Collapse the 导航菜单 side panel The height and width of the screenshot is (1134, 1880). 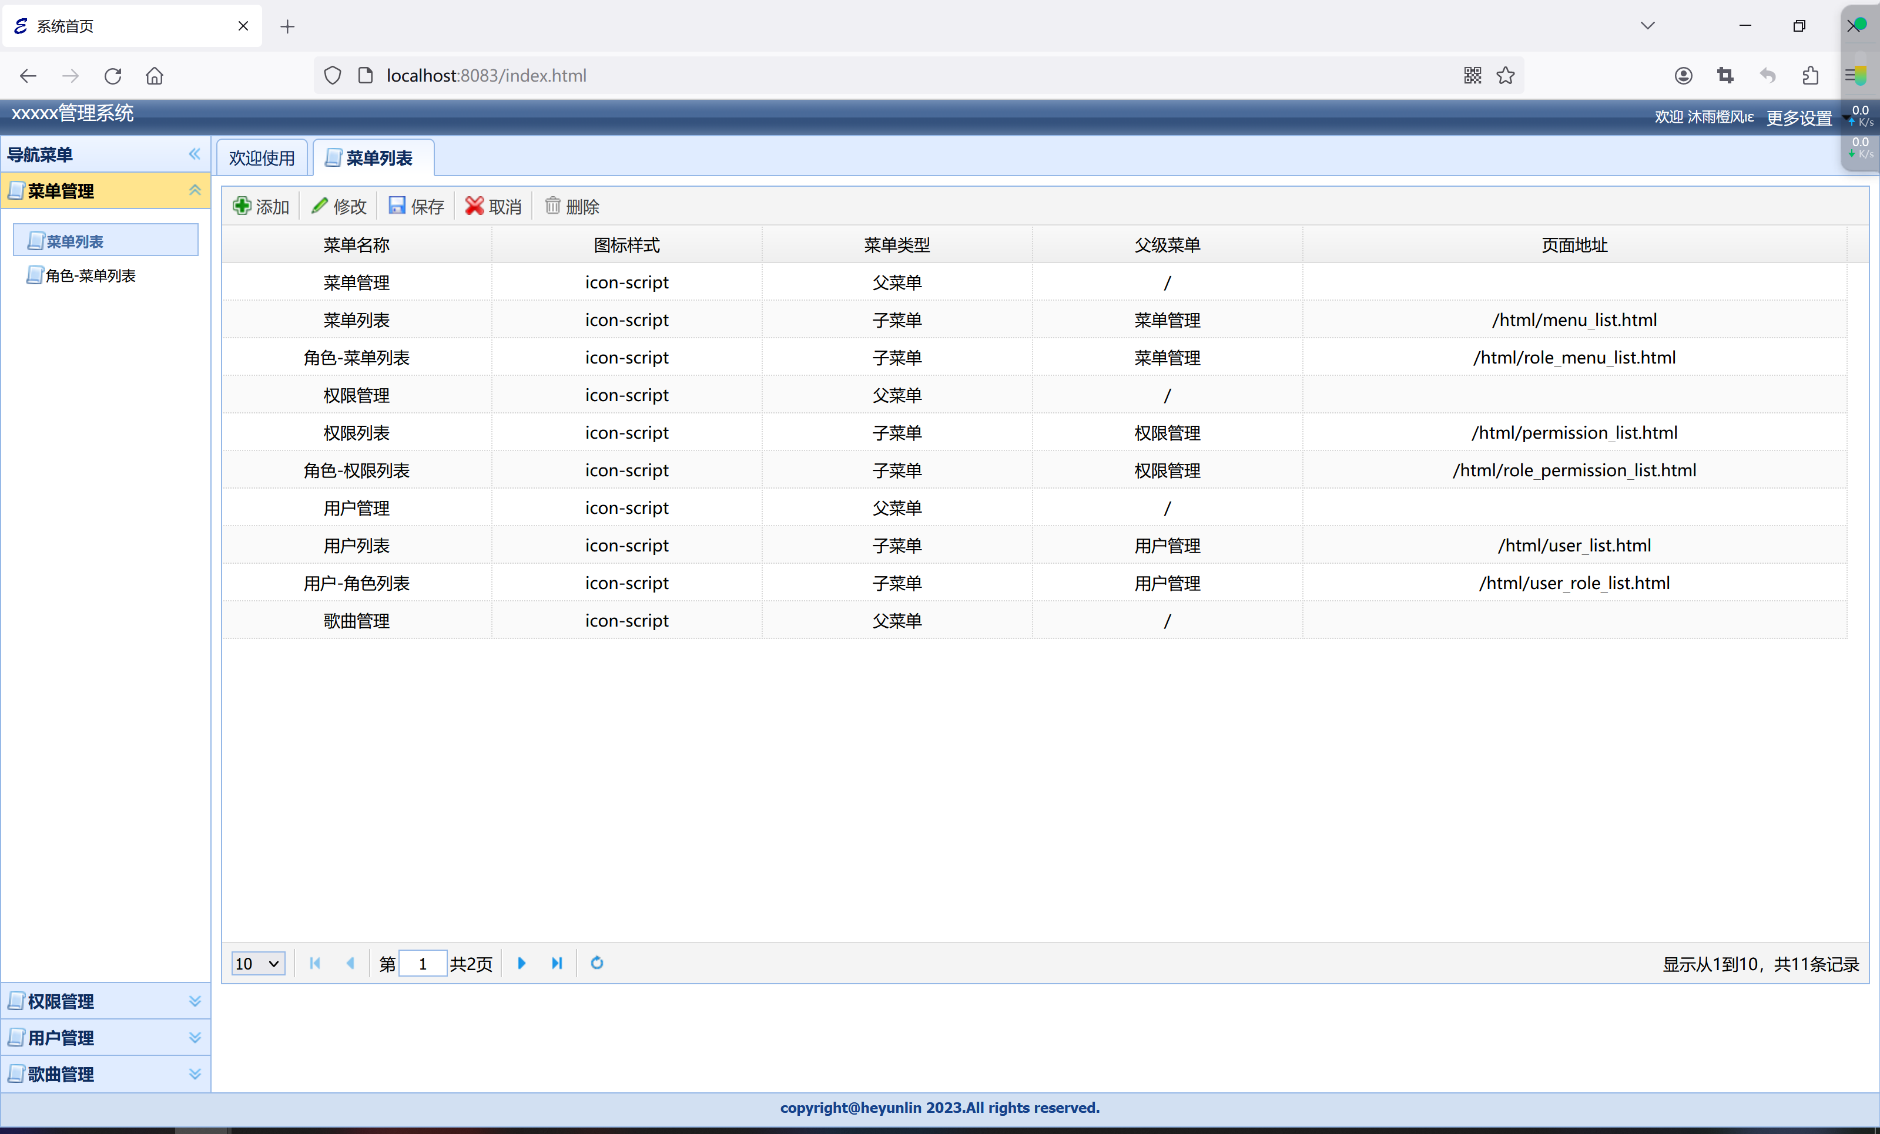pyautogui.click(x=195, y=154)
